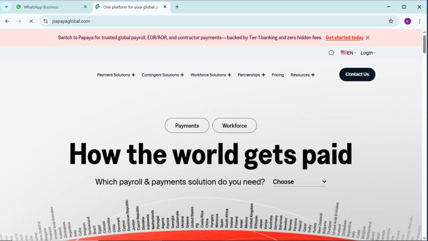Dismiss the pink promo banner
Screen dimensions: 428x241
click(x=368, y=38)
